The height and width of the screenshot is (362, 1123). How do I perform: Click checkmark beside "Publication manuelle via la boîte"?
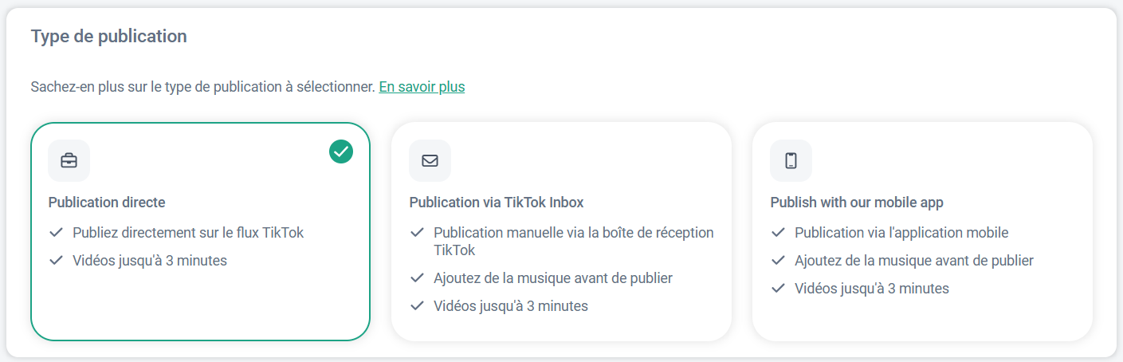click(x=417, y=233)
